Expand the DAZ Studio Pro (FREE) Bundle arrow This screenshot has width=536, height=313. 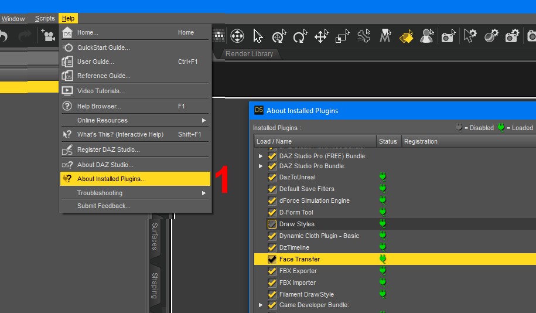point(261,156)
